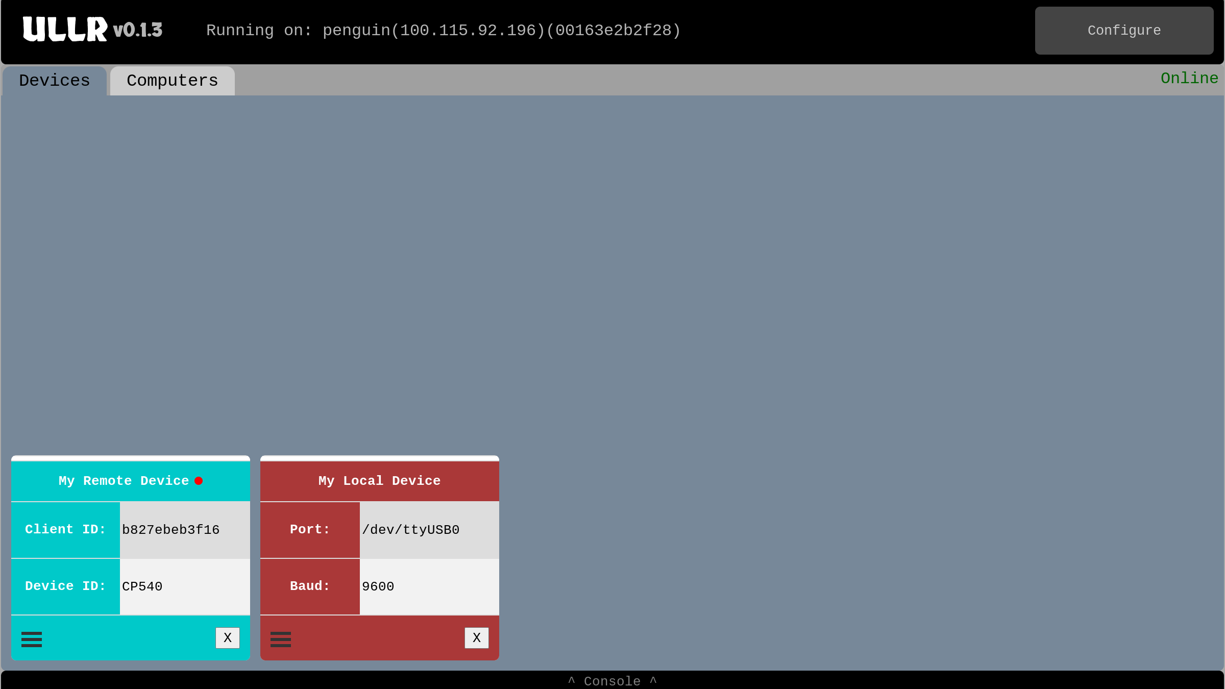Open the My Remote Device hamburger menu
The width and height of the screenshot is (1225, 689).
click(32, 639)
